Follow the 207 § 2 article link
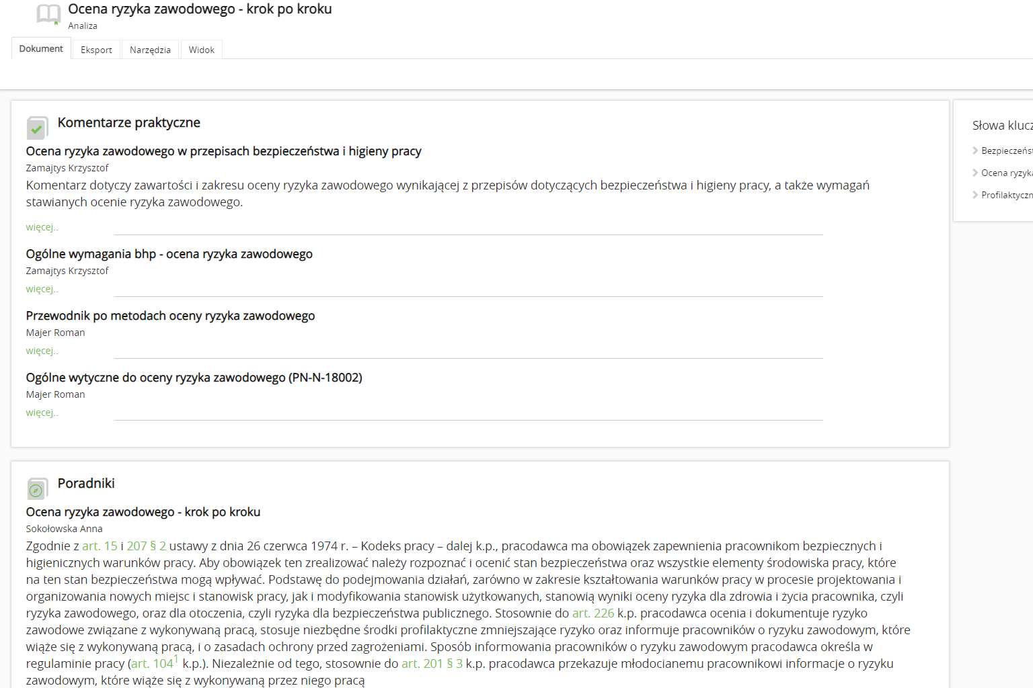Screen dimensions: 1033x688 click(x=146, y=546)
